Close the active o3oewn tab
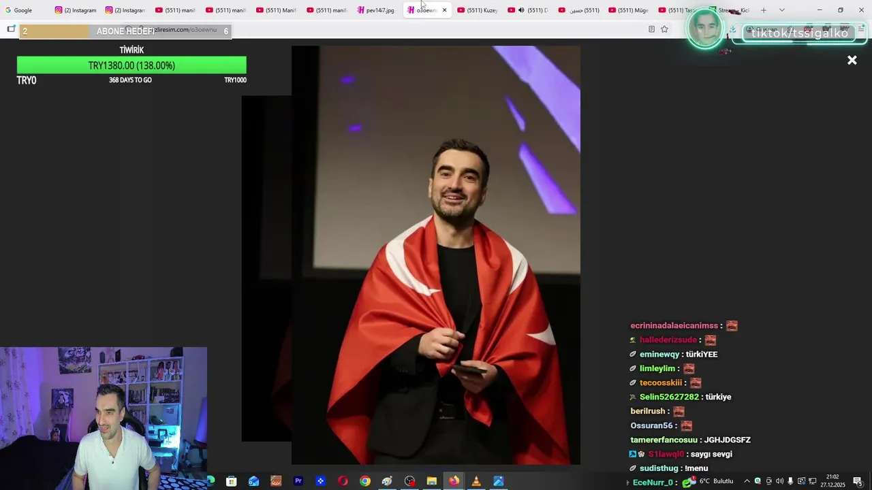The image size is (872, 490). (x=444, y=10)
